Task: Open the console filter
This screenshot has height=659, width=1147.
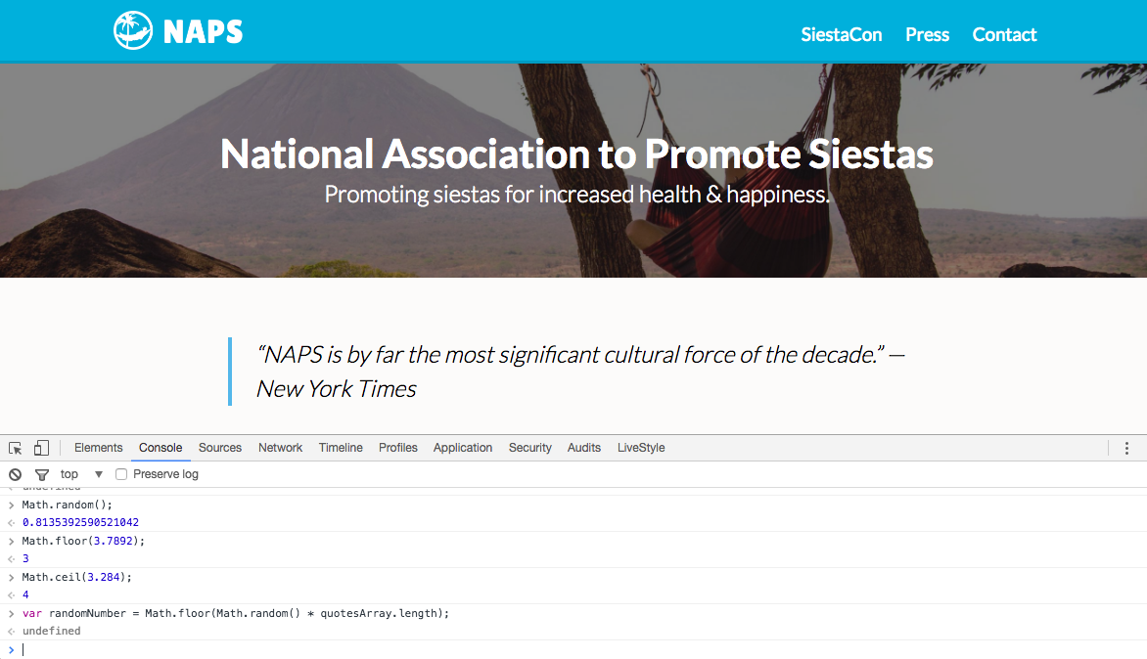Action: click(x=42, y=474)
